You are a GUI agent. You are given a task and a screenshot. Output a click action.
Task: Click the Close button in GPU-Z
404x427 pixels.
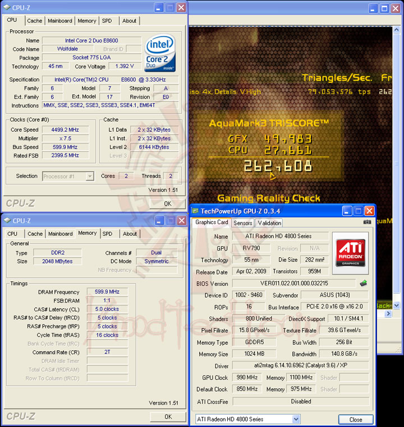[x=356, y=420]
